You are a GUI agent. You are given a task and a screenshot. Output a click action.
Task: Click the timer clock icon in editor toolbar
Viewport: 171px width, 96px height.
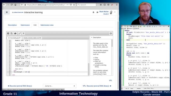point(111,34)
